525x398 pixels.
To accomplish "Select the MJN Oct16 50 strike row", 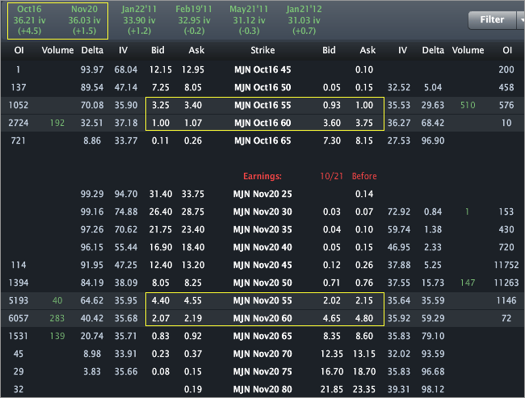I will click(262, 87).
